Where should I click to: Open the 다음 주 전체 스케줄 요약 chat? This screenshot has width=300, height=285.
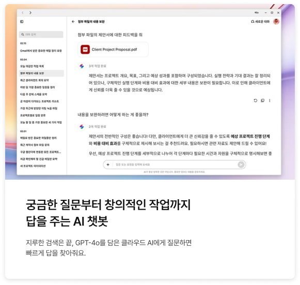(x=34, y=94)
